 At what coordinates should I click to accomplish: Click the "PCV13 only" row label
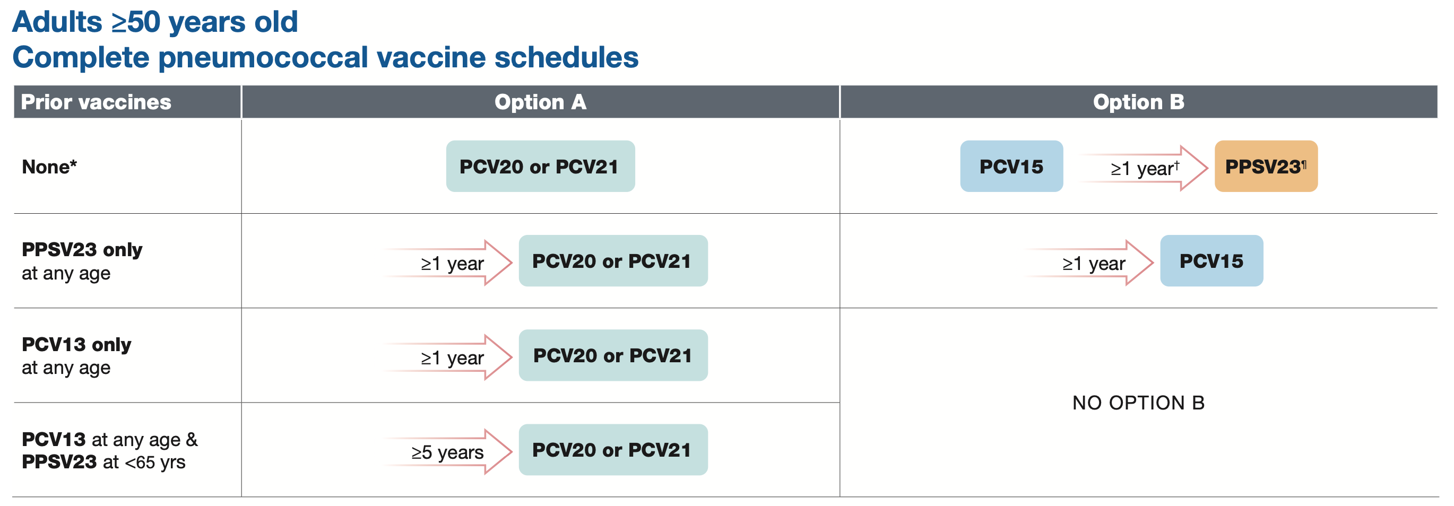(76, 345)
